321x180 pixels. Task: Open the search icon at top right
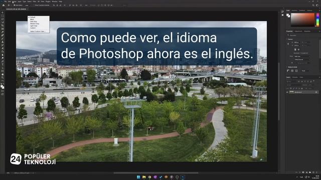[x=313, y=5]
